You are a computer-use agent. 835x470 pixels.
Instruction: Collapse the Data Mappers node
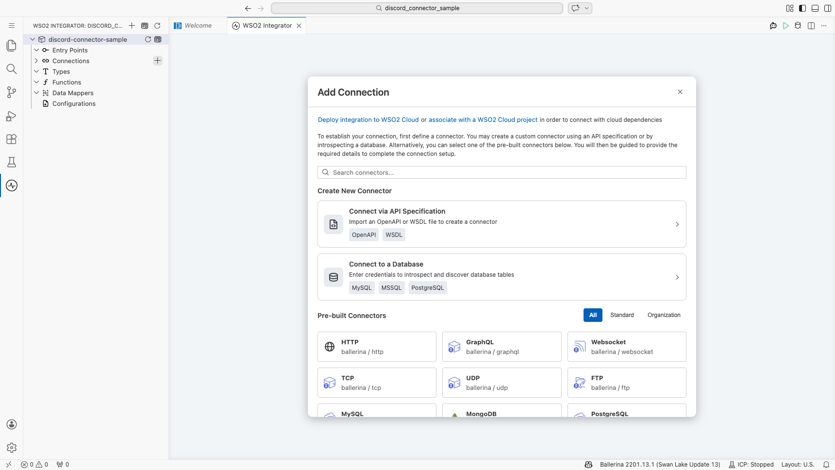[36, 93]
